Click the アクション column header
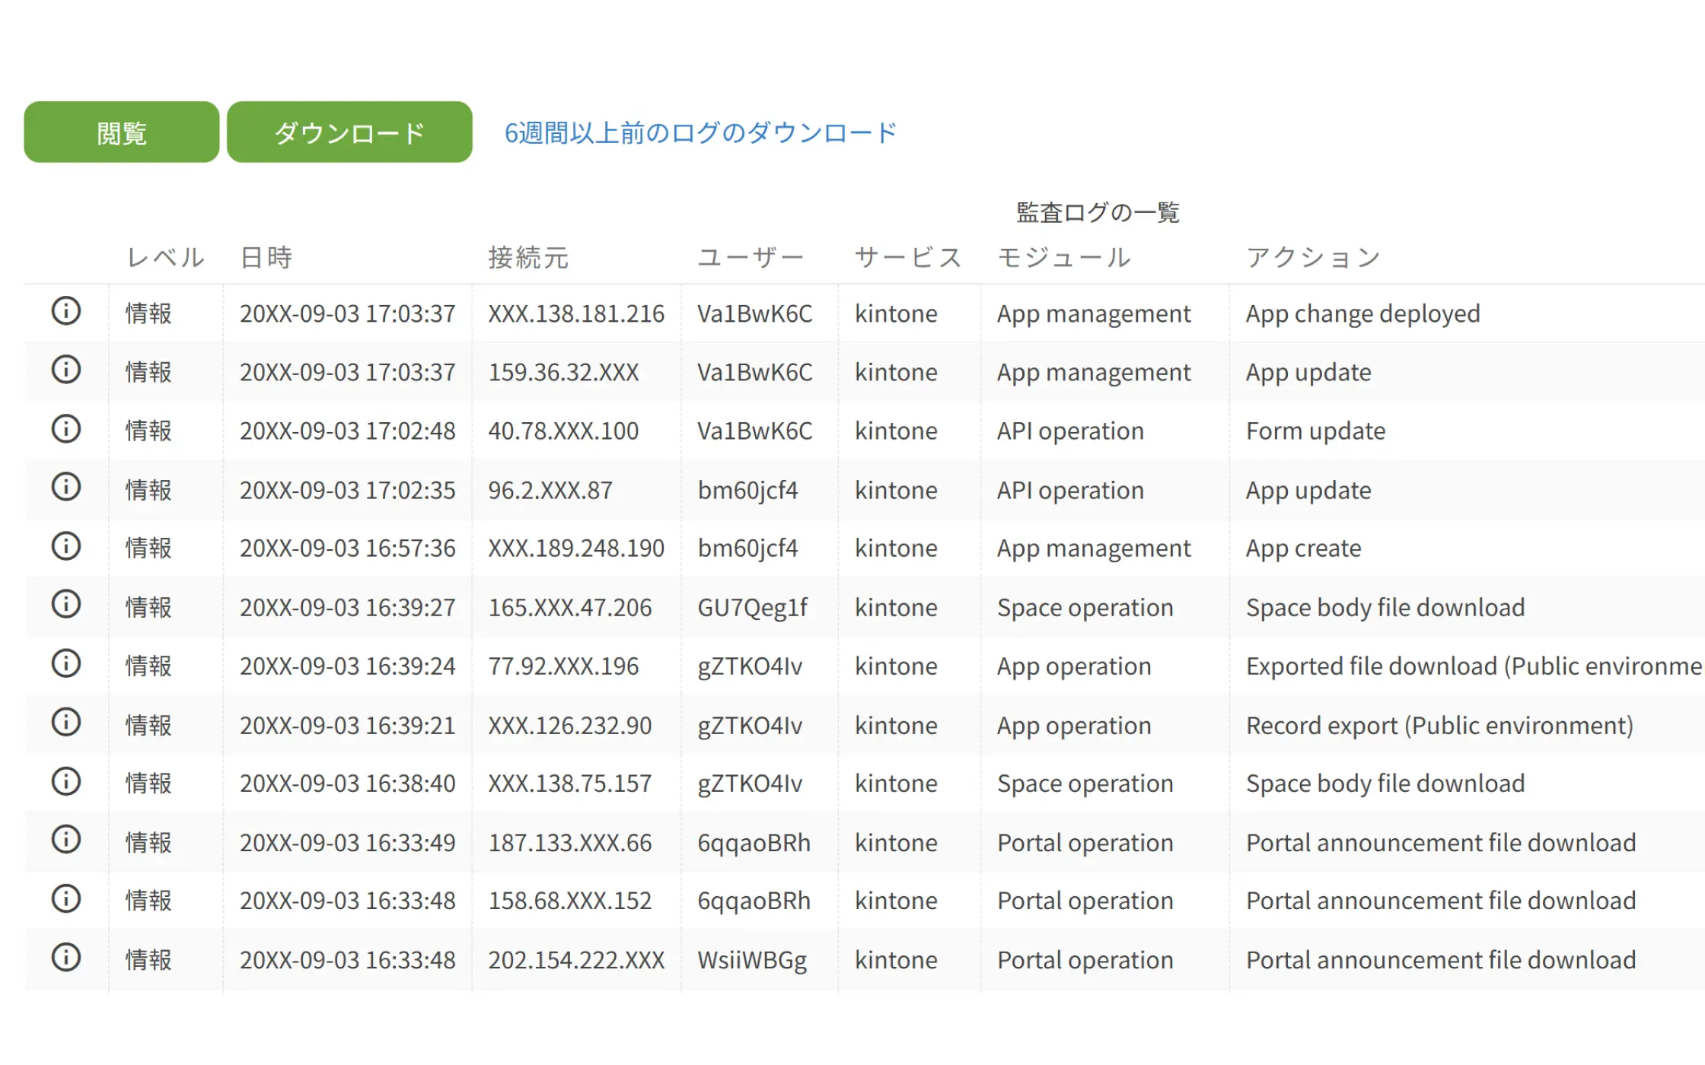The width and height of the screenshot is (1705, 1065). click(x=1313, y=258)
